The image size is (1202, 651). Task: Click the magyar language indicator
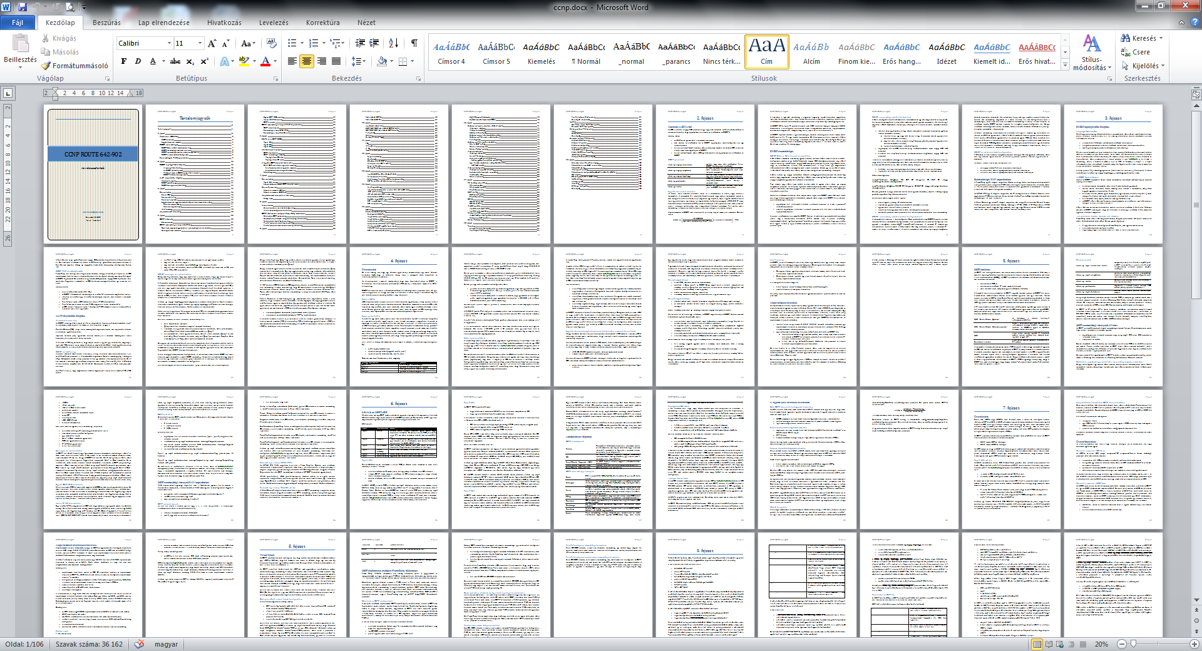click(x=166, y=644)
